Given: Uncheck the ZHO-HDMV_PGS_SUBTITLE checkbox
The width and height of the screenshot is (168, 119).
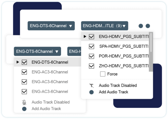Looking at the screenshot, I should [91, 66].
